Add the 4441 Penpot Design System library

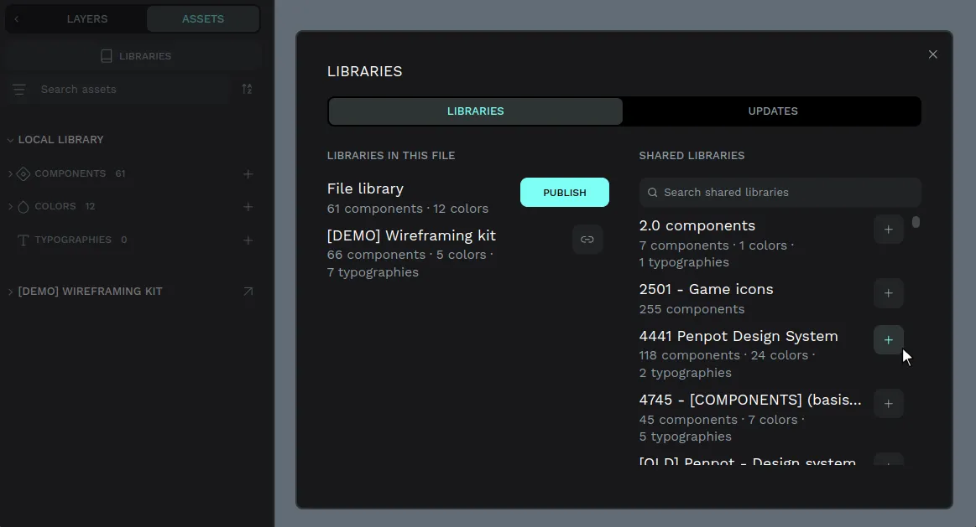click(x=888, y=340)
